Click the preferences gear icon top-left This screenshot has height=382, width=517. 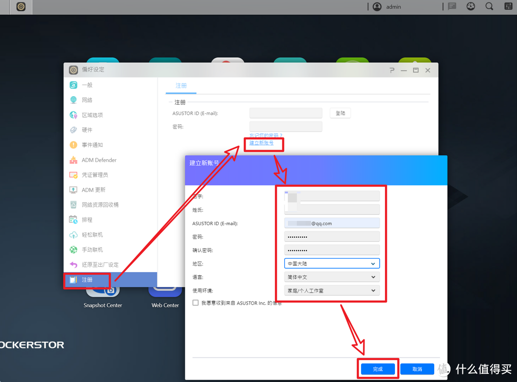(21, 7)
